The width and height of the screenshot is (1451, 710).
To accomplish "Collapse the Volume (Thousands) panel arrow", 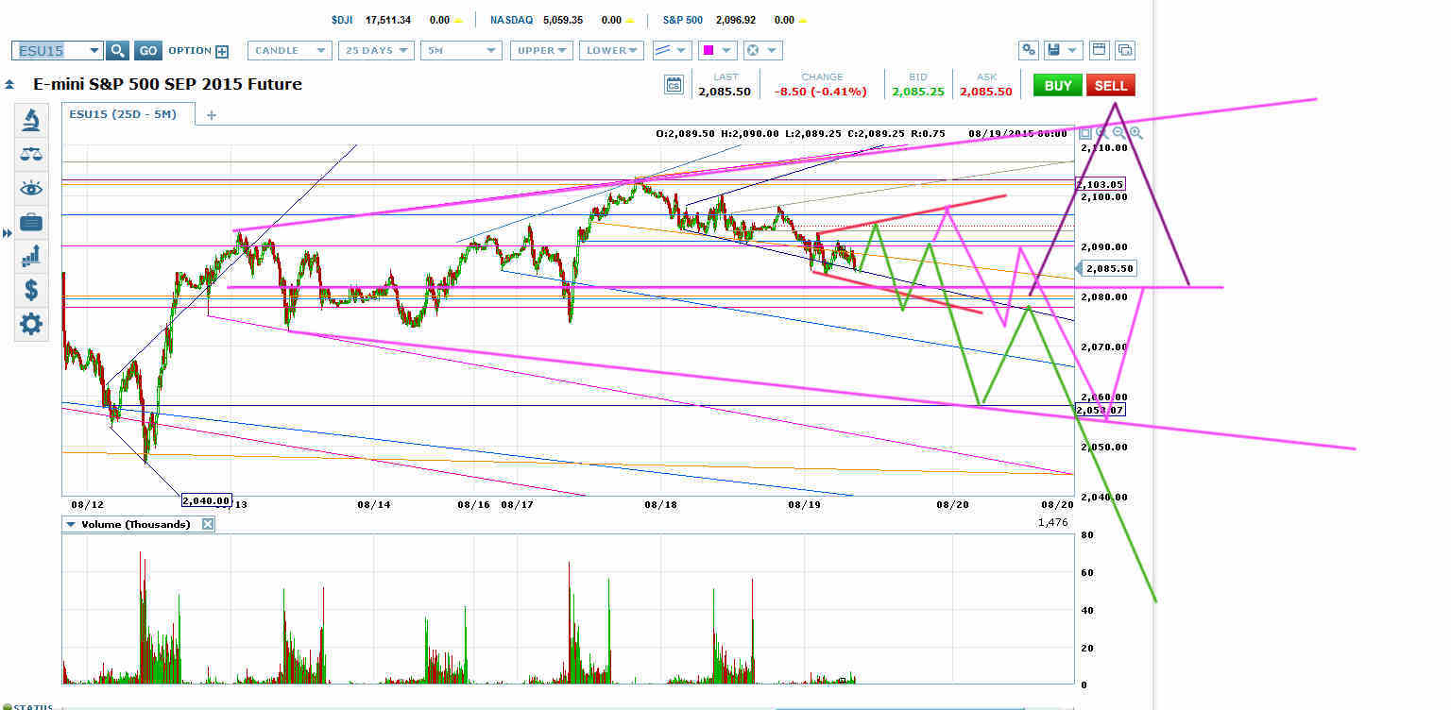I will tap(70, 524).
